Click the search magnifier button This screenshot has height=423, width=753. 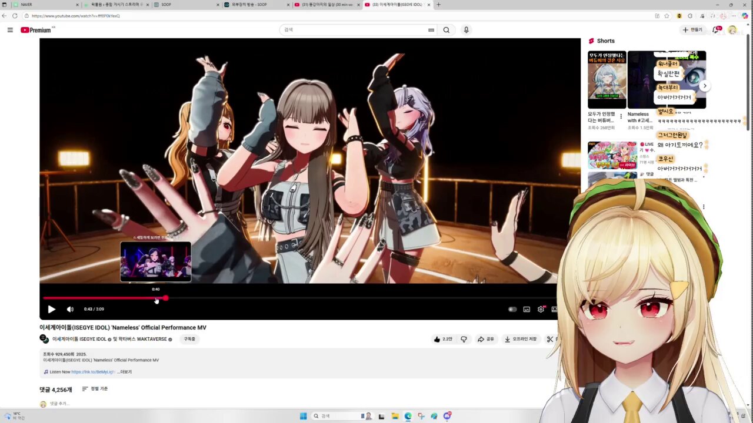(x=447, y=30)
